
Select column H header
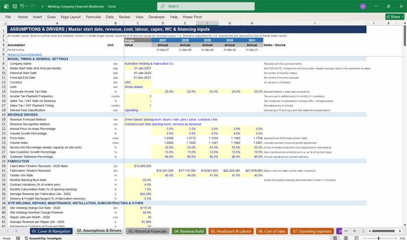[x=252, y=23]
